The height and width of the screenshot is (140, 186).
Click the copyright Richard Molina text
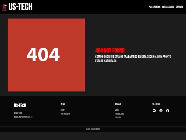[93, 129]
